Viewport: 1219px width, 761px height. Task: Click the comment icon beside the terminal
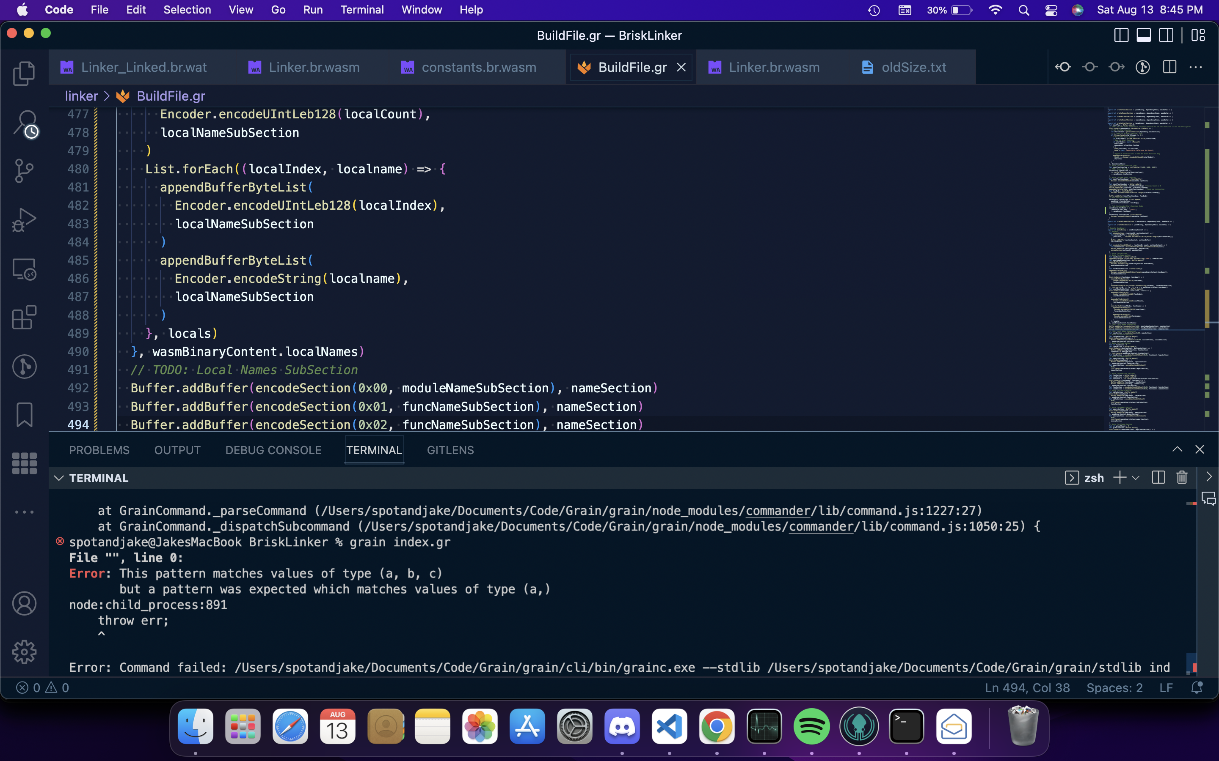point(1208,499)
